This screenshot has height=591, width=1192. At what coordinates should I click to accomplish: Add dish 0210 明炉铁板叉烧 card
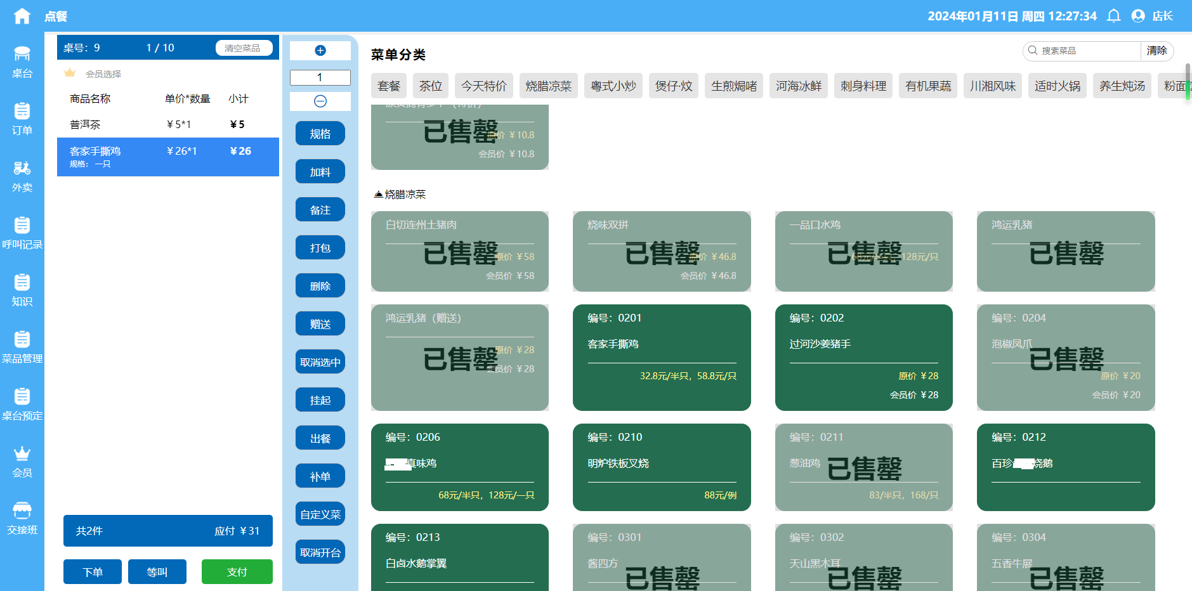coord(662,467)
